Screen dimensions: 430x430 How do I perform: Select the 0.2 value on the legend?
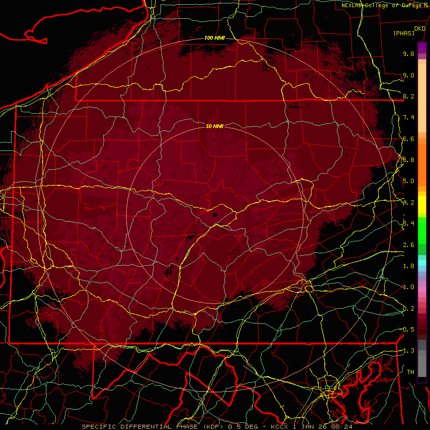(x=408, y=309)
